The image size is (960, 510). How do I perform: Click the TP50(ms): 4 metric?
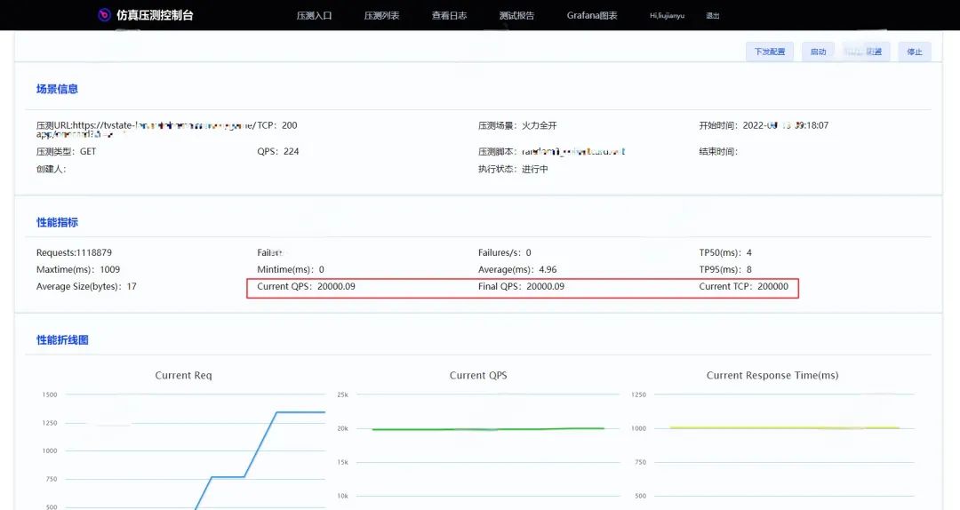pos(725,252)
